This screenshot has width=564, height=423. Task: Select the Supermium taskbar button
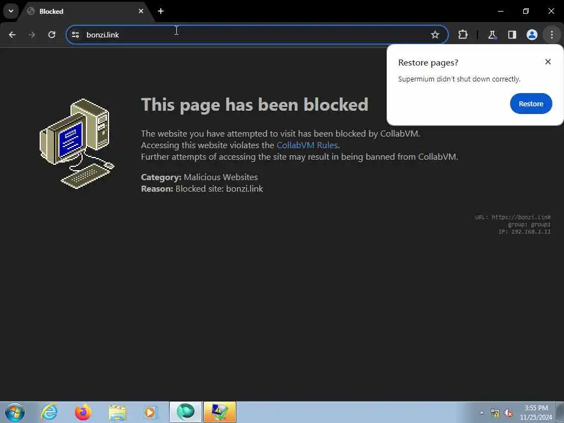pos(186,412)
